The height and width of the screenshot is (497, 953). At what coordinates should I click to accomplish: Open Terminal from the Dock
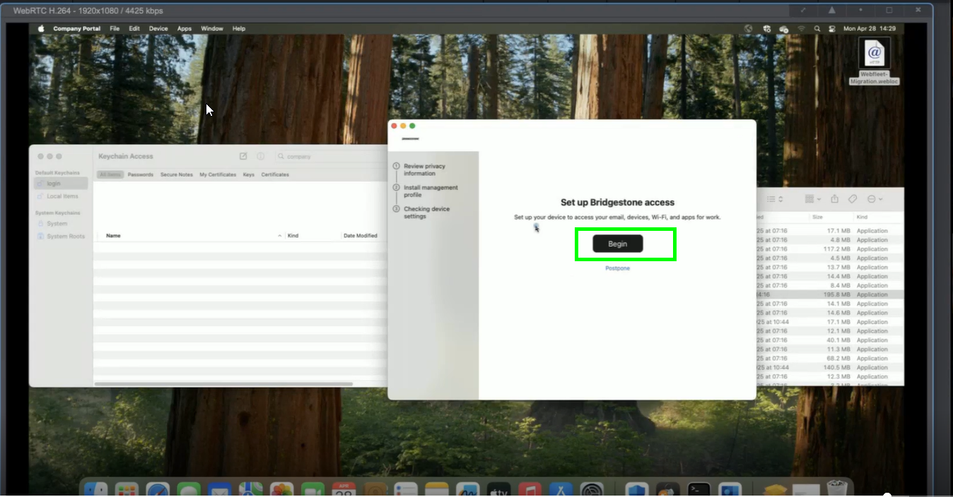(x=698, y=489)
